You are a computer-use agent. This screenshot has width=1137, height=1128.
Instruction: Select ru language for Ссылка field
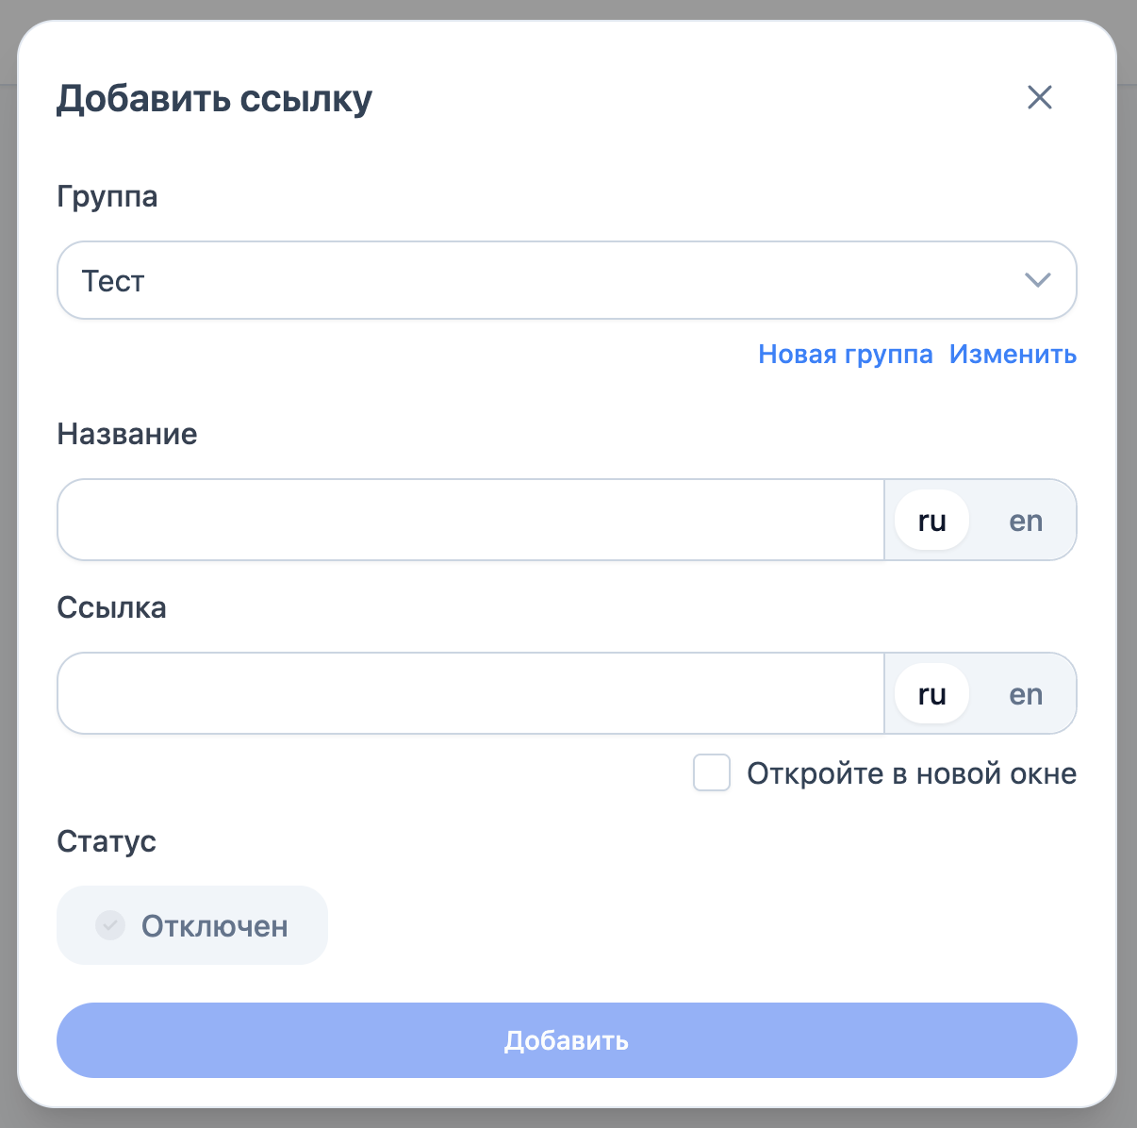pos(931,694)
